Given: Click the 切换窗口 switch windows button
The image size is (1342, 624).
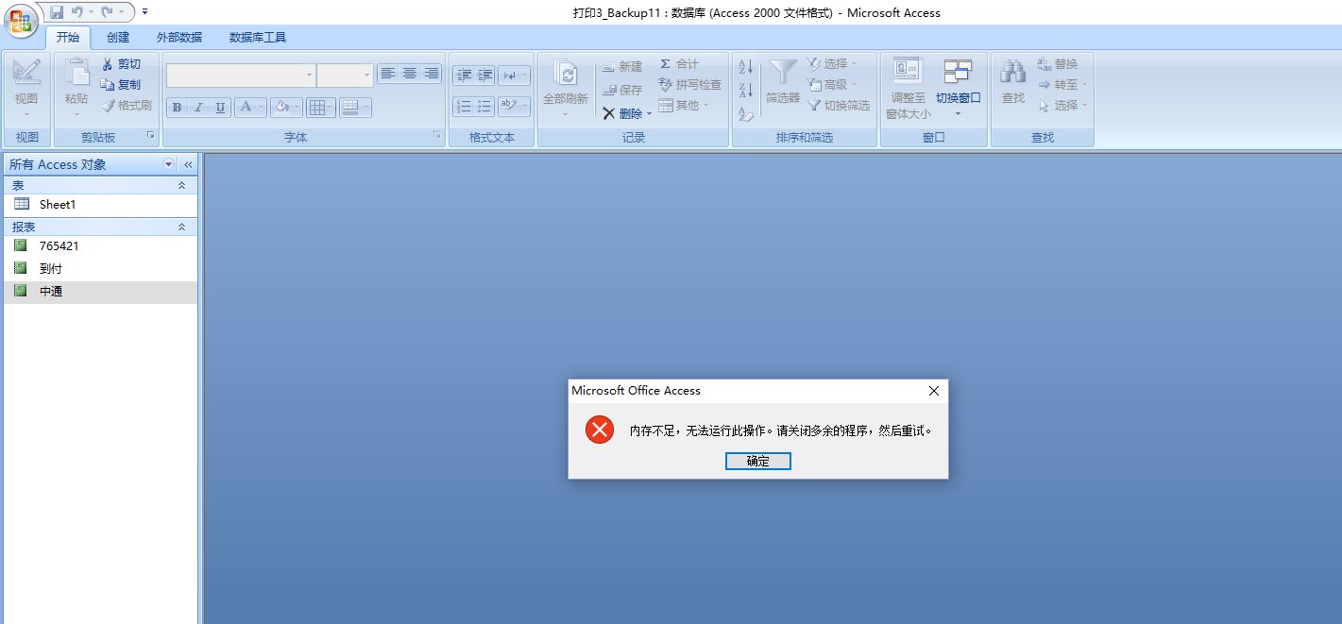Looking at the screenshot, I should coord(959,87).
